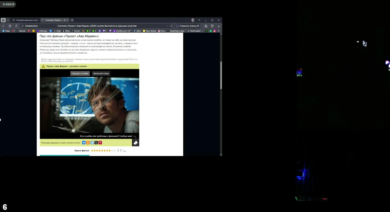The image size is (390, 212).
Task: Open a new browser tab
Action: (x=72, y=20)
